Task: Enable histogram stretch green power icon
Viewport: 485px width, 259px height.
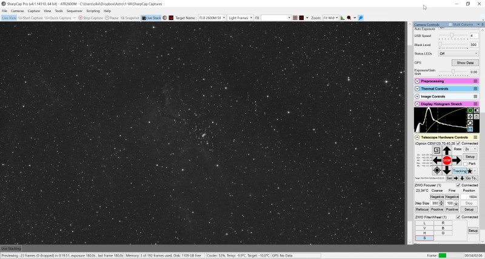Action: pos(470,110)
